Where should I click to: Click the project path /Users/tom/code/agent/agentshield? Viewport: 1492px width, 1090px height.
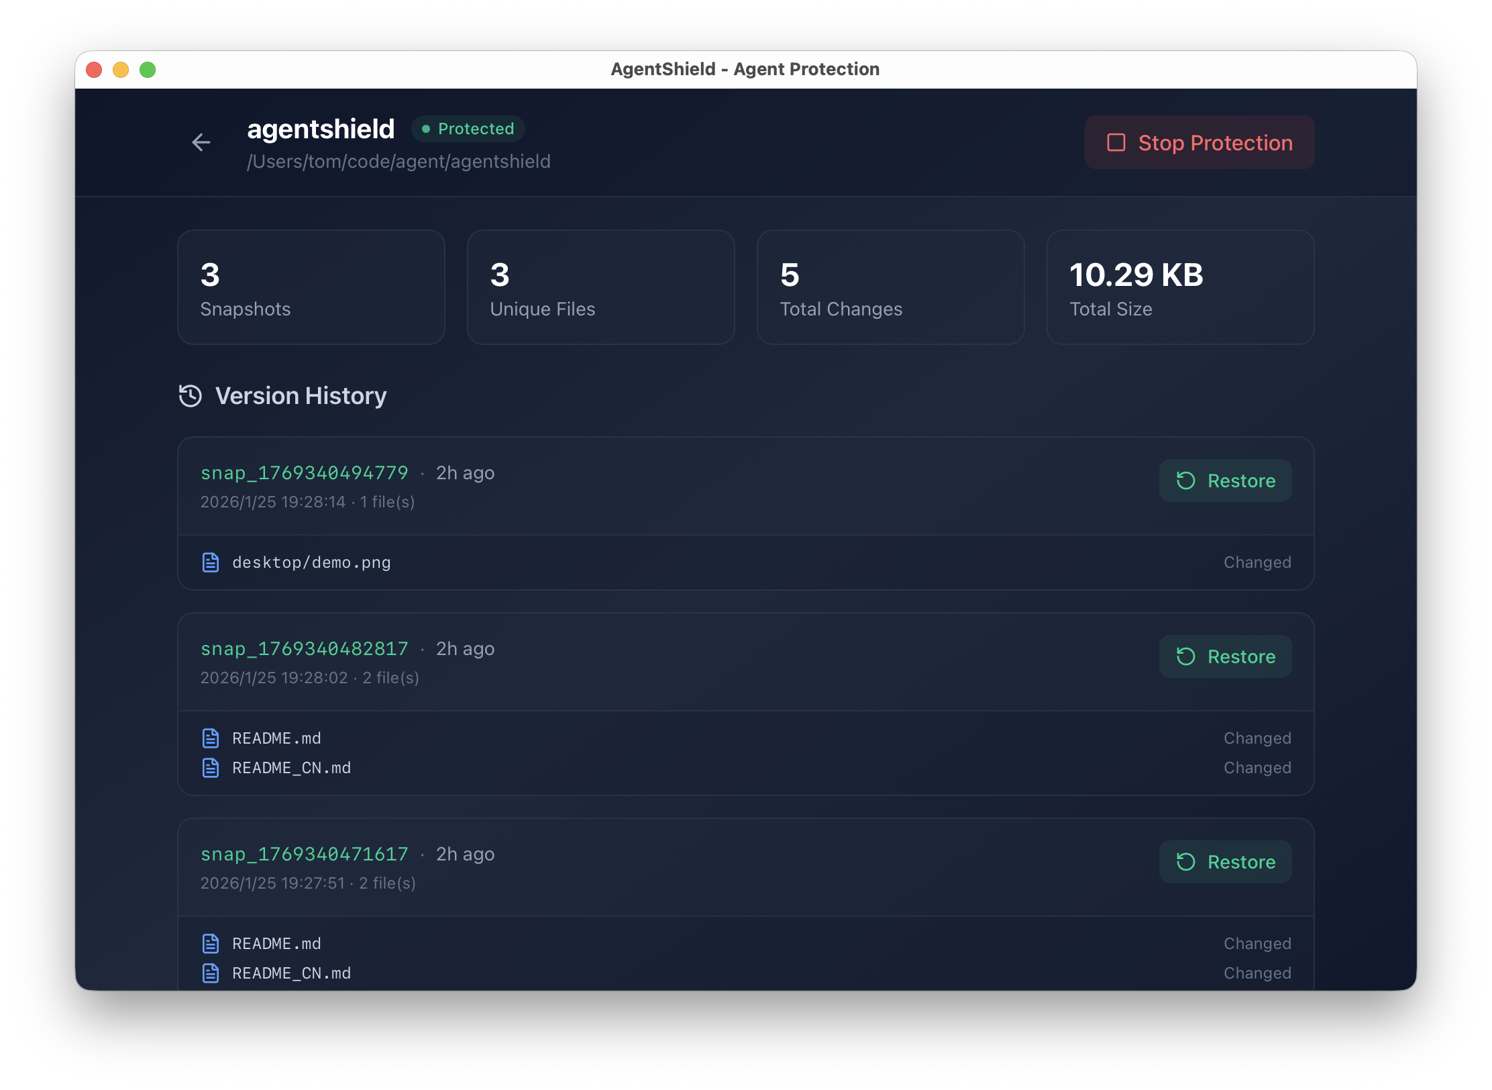pyautogui.click(x=398, y=161)
